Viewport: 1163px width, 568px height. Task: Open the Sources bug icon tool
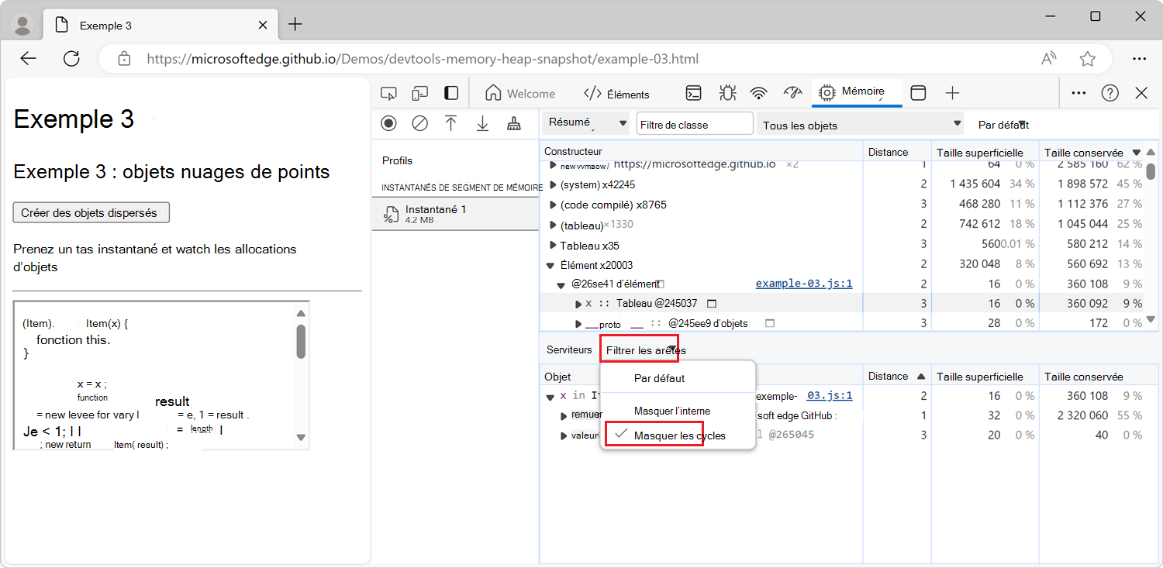[x=726, y=94]
